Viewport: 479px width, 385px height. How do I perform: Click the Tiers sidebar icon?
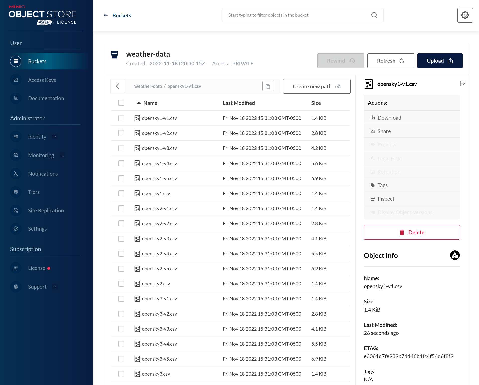(x=16, y=192)
